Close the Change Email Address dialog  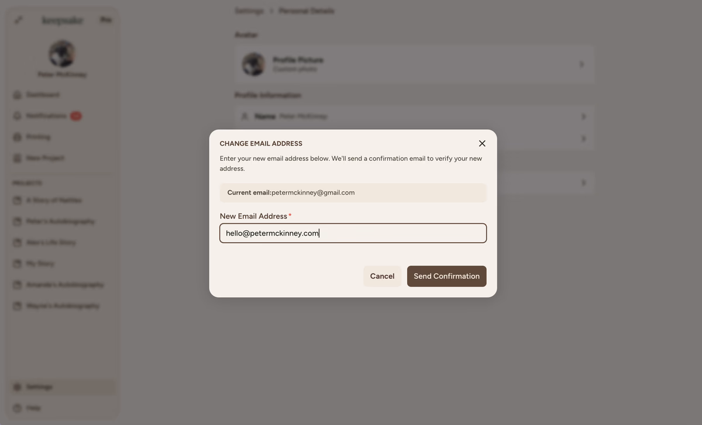tap(482, 143)
